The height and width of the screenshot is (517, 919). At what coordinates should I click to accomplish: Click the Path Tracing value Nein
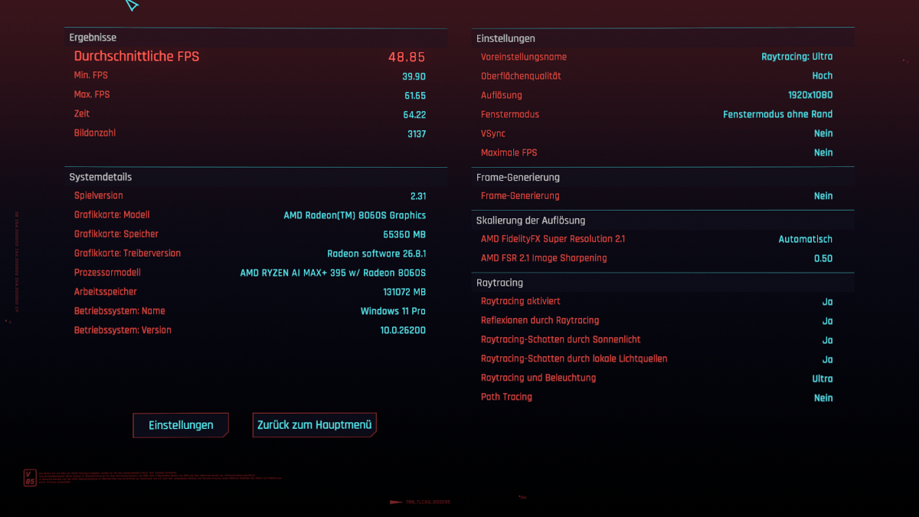(823, 398)
